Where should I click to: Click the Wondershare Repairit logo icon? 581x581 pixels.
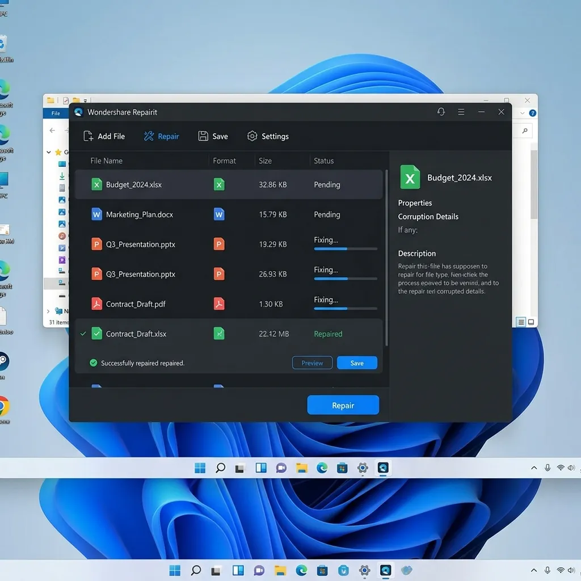tap(78, 112)
